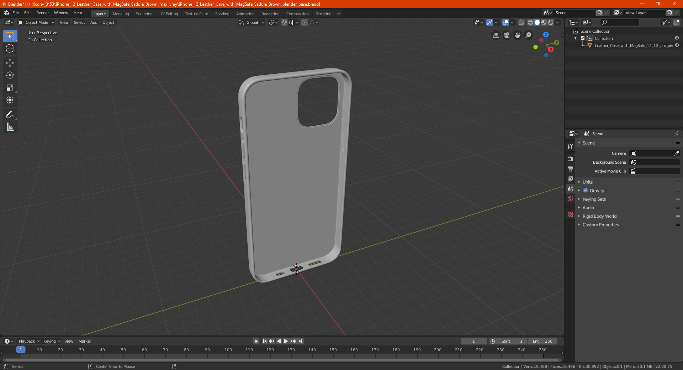Viewport: 683px width, 370px height.
Task: Select the Transform tool
Action: [10, 100]
